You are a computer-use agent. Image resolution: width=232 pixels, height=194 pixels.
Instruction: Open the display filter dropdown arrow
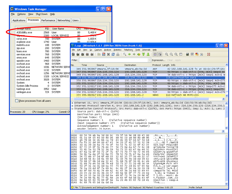point(149,60)
